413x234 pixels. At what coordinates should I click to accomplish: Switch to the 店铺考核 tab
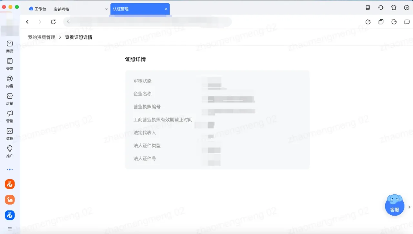[x=61, y=9]
